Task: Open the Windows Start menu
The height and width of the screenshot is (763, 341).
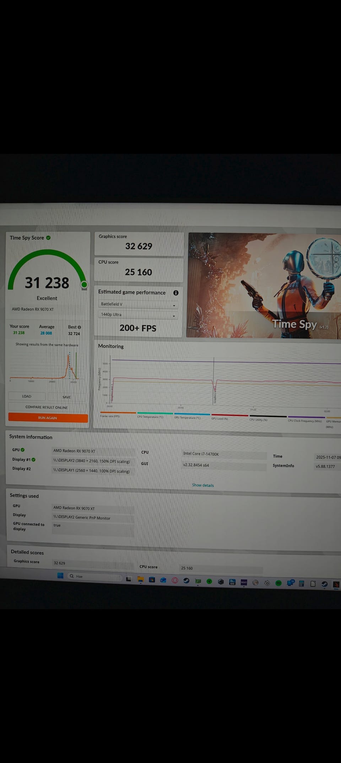Action: 60,576
